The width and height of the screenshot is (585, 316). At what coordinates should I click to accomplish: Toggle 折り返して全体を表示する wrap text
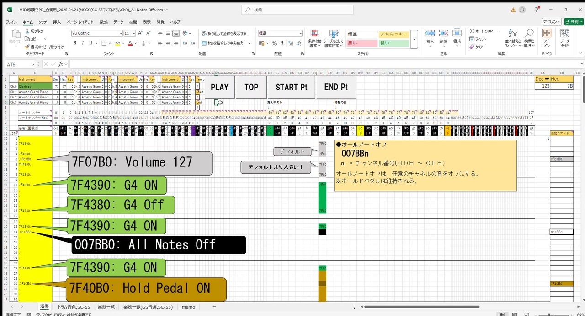click(224, 33)
